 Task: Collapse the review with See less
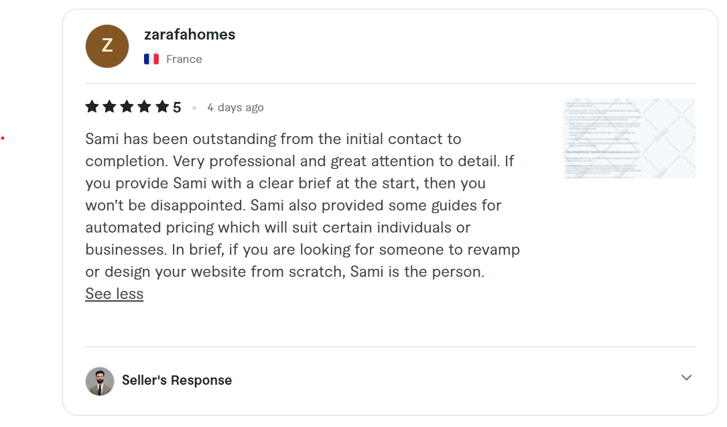tap(114, 294)
